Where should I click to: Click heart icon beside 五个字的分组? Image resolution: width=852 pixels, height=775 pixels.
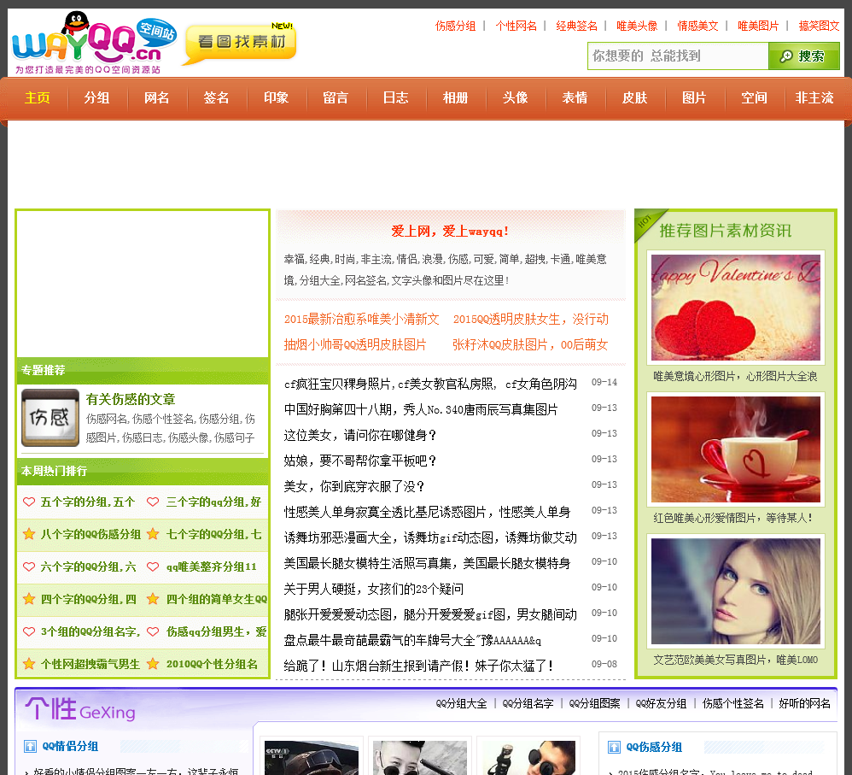pyautogui.click(x=29, y=502)
